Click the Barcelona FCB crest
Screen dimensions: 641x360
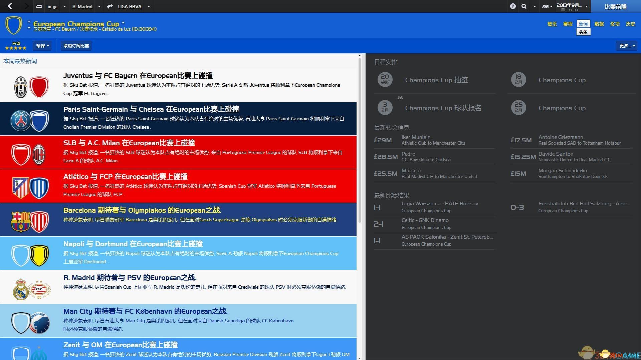tap(21, 222)
